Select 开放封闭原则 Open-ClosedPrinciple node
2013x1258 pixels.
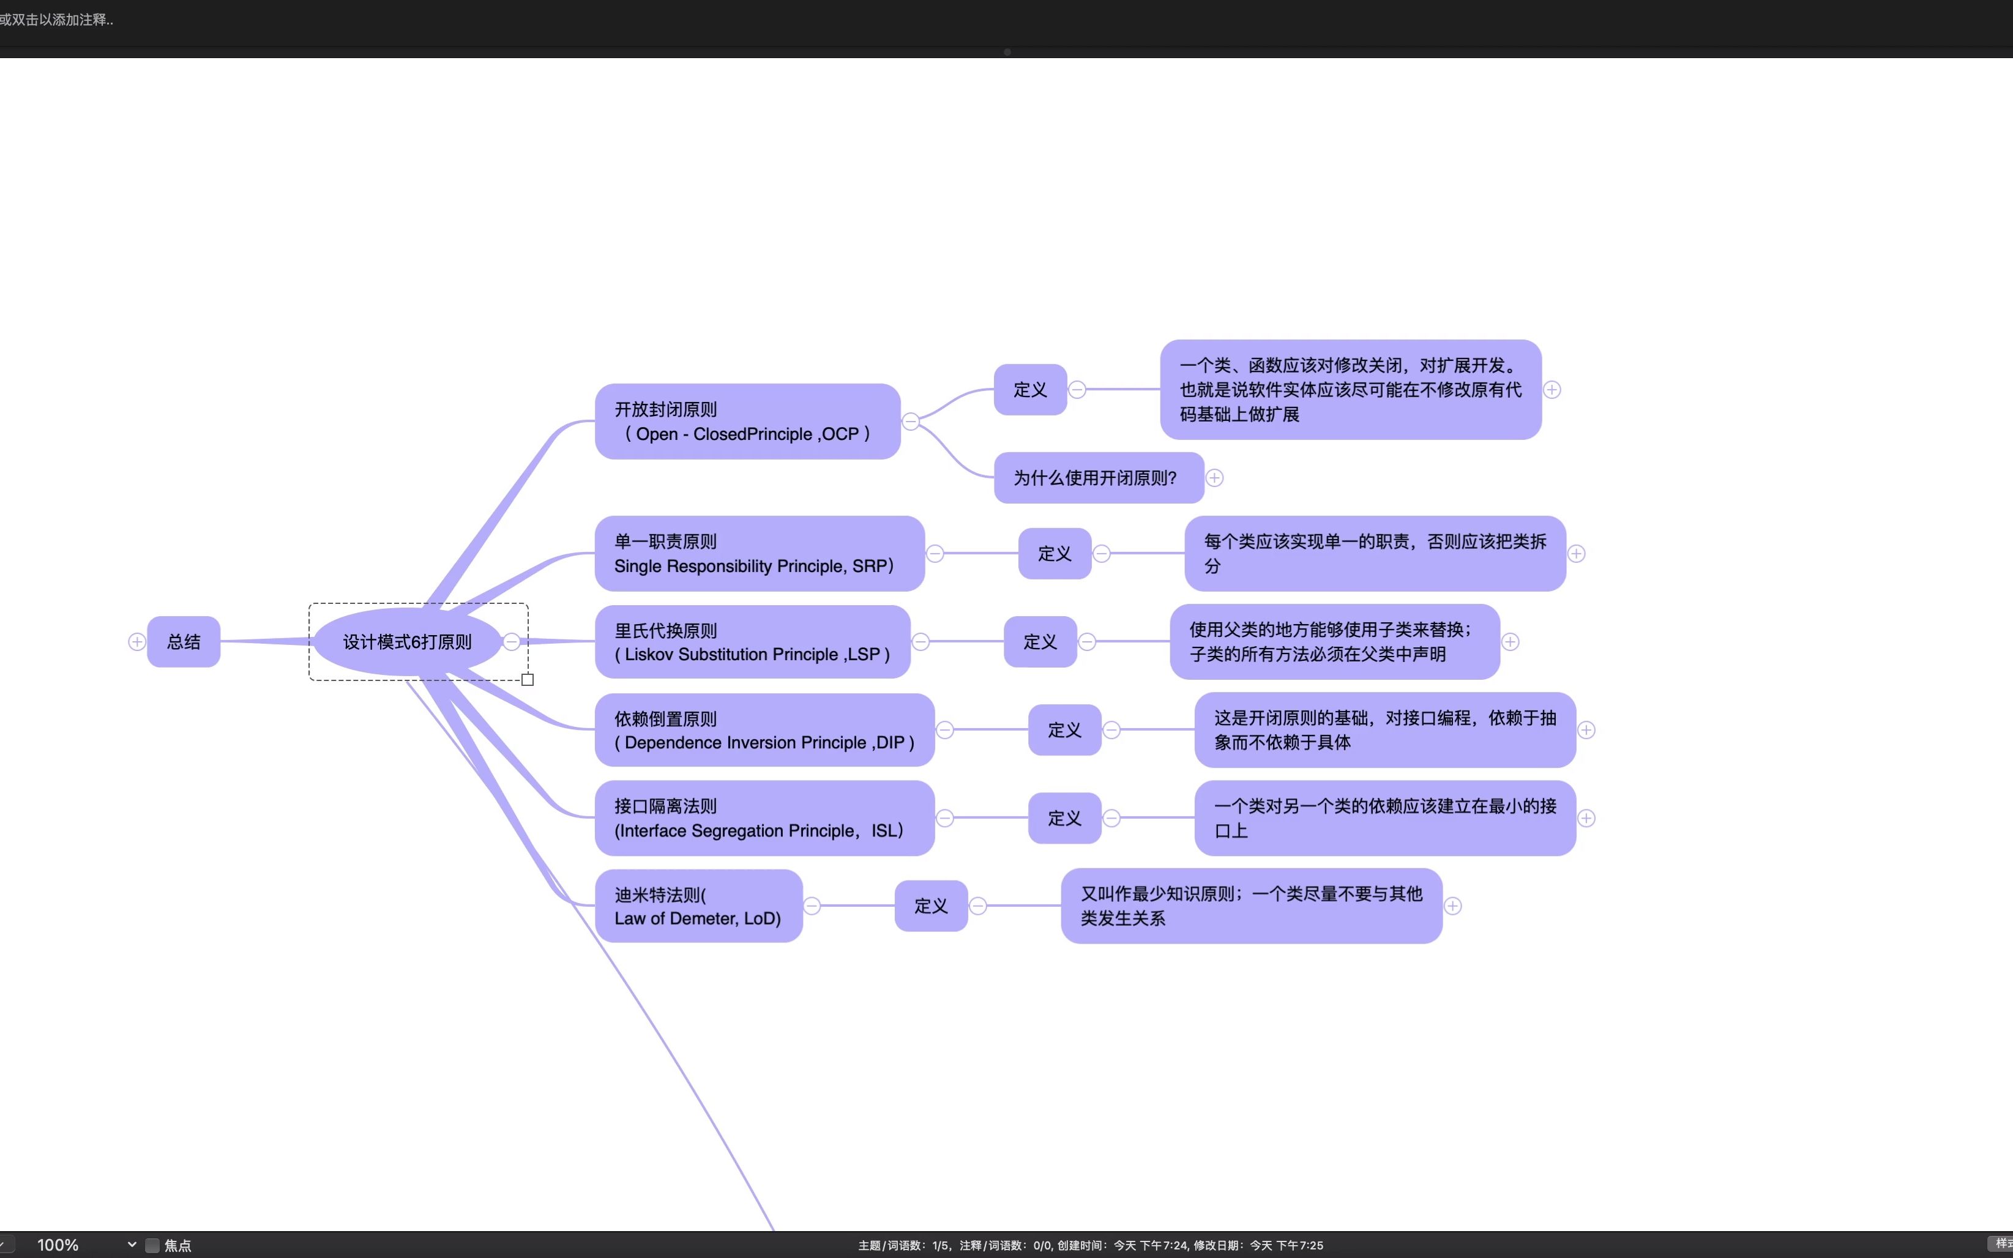point(747,421)
